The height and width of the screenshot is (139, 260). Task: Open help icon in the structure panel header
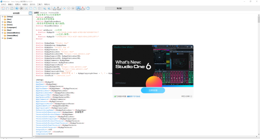[30, 13]
